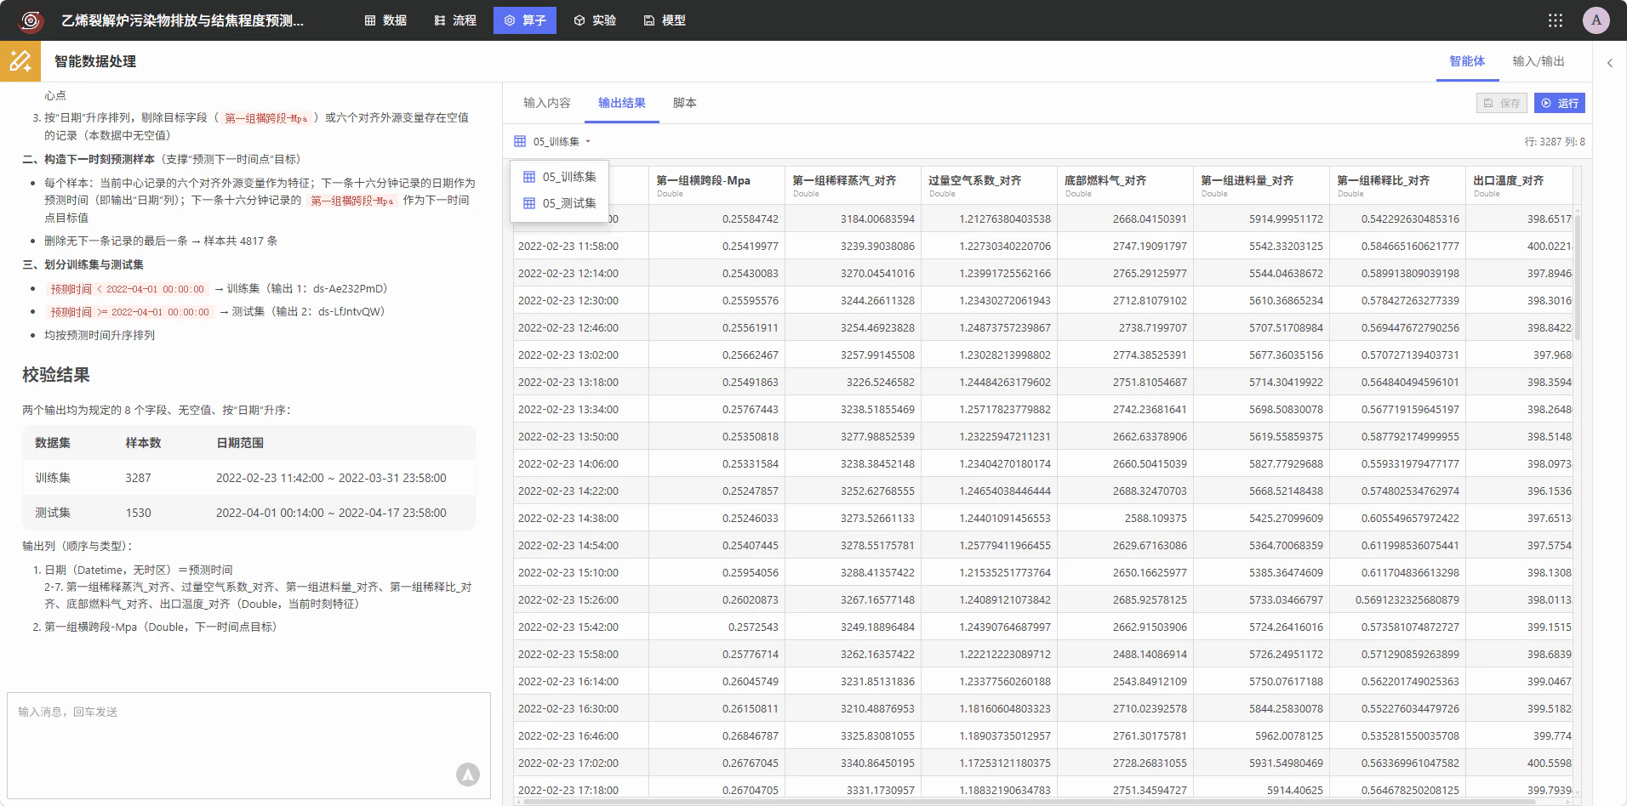Open the 模型 menu
This screenshot has height=806, width=1627.
point(665,20)
